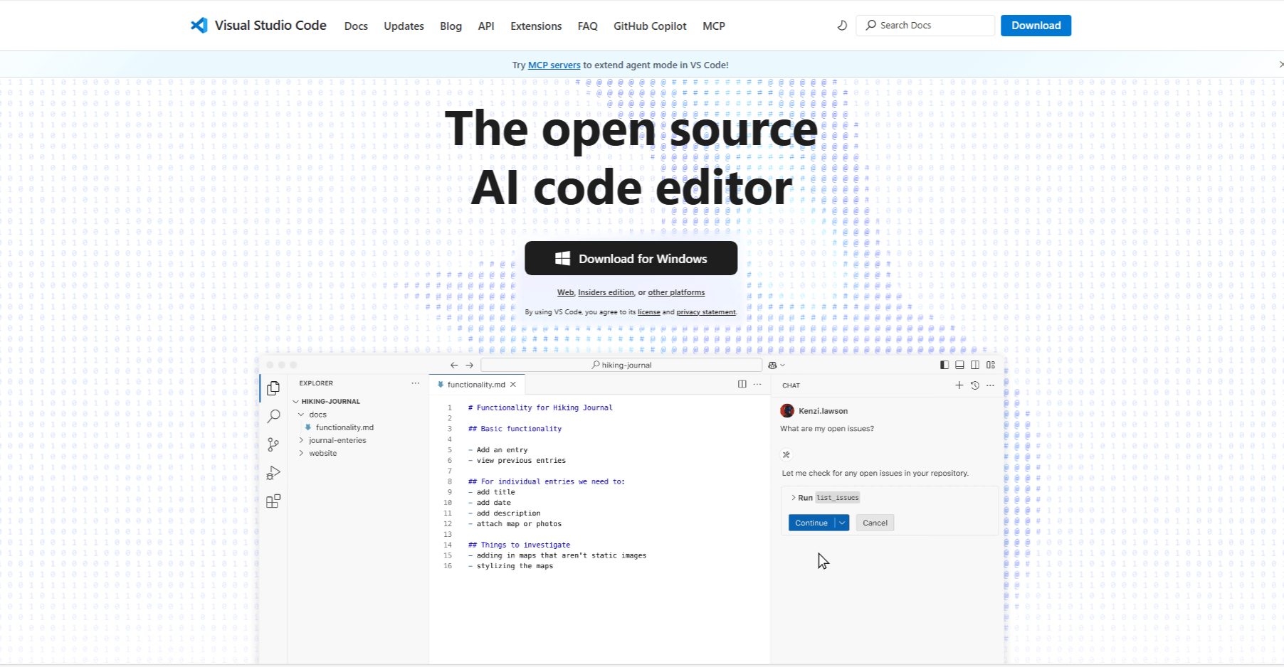Click the "# Functionality for Hiking Journal" line
1284x667 pixels.
(x=540, y=407)
